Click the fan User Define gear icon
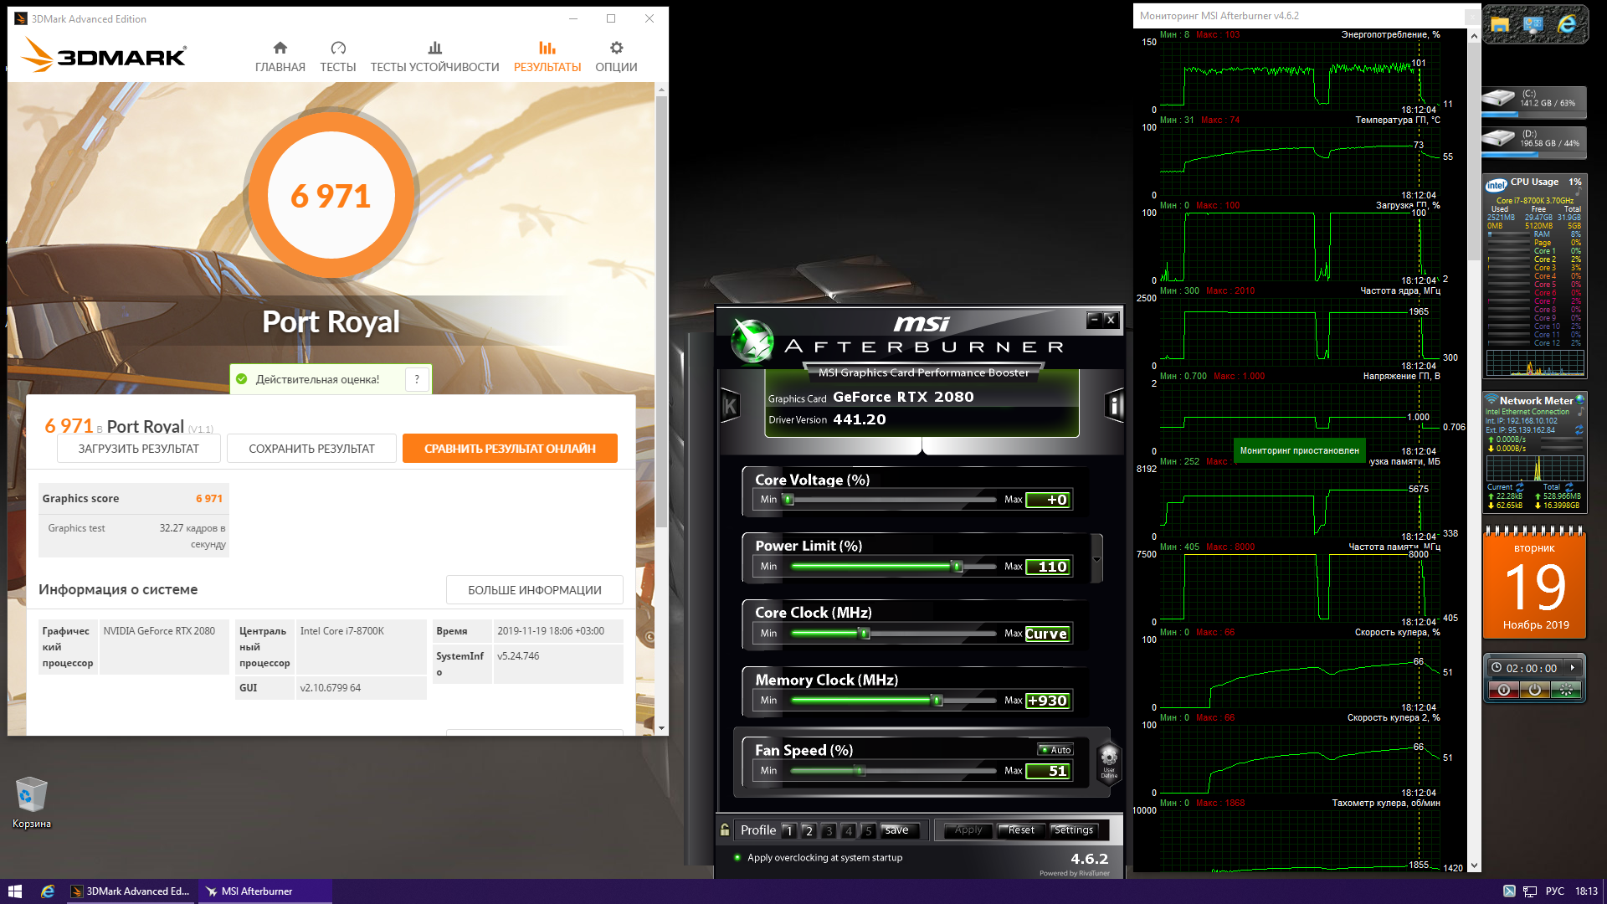The height and width of the screenshot is (904, 1607). tap(1108, 760)
